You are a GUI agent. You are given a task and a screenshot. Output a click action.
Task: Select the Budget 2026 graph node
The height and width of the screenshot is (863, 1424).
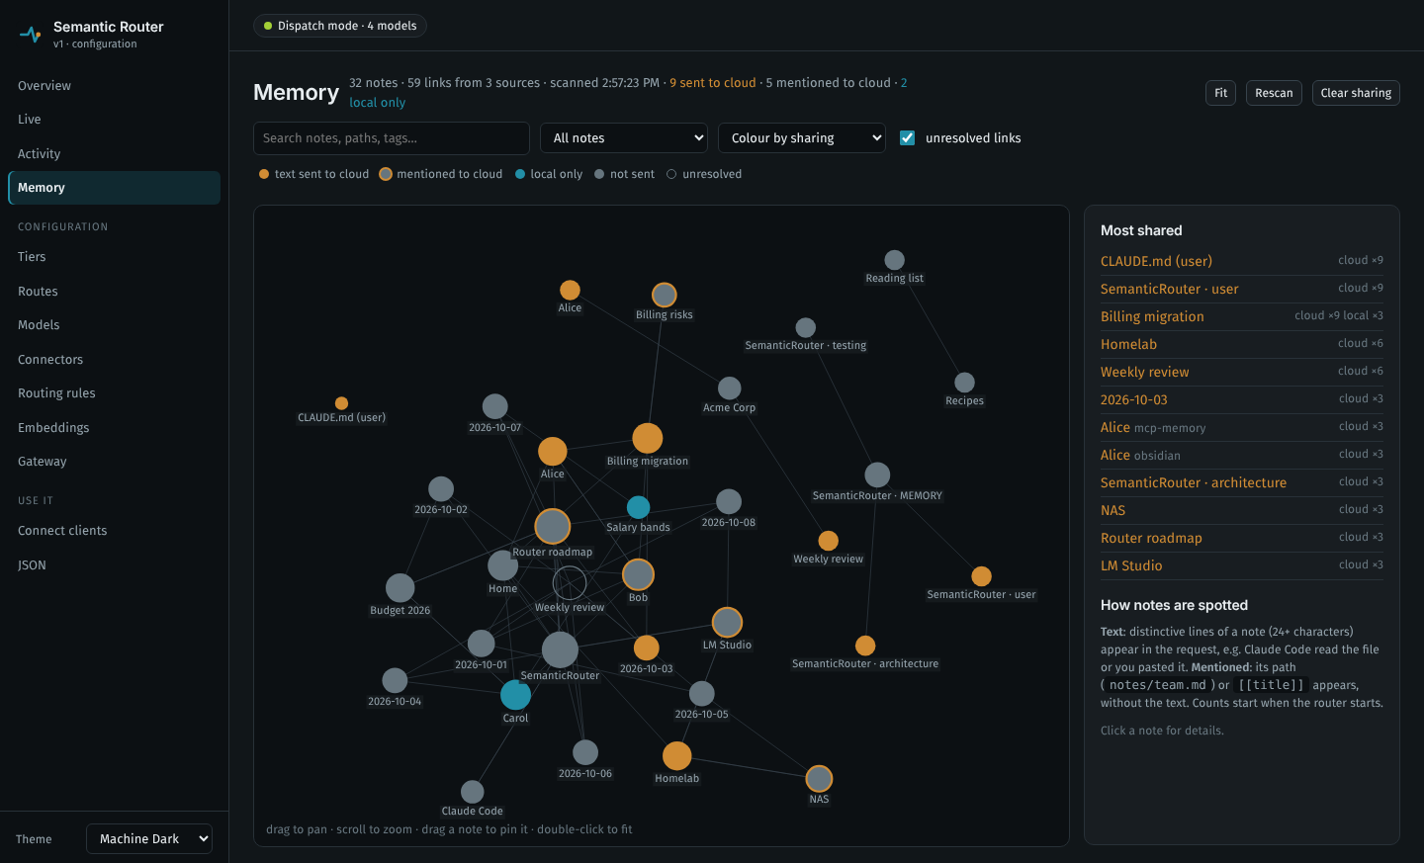tap(400, 588)
